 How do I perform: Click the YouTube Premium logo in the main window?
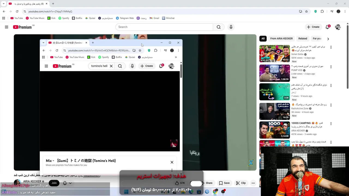click(x=22, y=27)
